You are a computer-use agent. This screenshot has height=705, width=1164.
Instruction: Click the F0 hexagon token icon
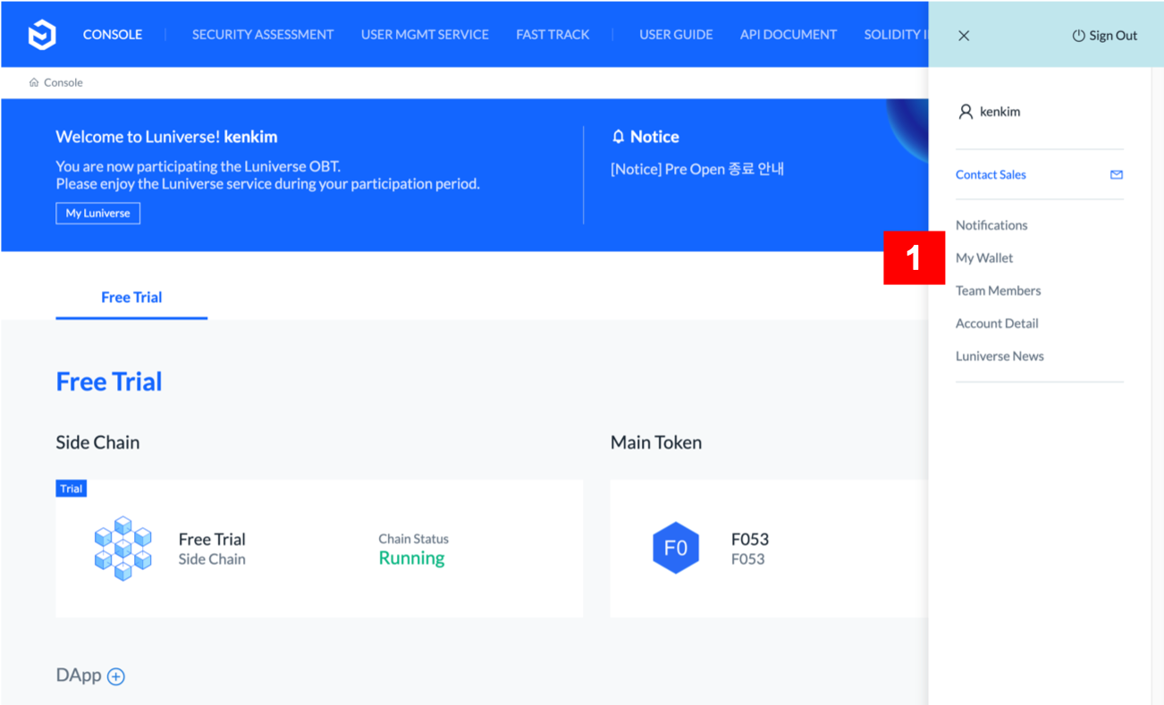676,548
